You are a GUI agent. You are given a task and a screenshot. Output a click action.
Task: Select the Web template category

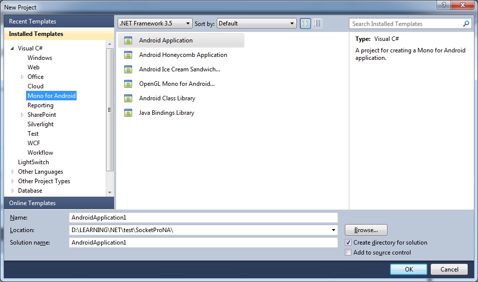33,67
